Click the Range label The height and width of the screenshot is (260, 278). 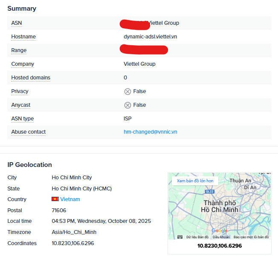19,50
